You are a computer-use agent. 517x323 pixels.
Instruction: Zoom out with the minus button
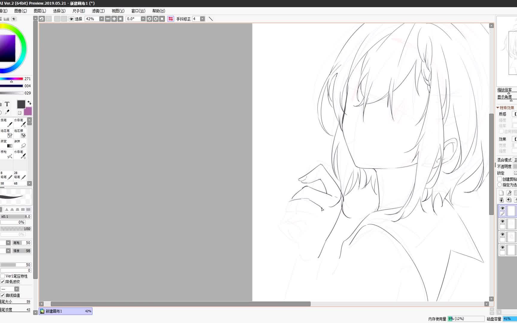pyautogui.click(x=108, y=19)
